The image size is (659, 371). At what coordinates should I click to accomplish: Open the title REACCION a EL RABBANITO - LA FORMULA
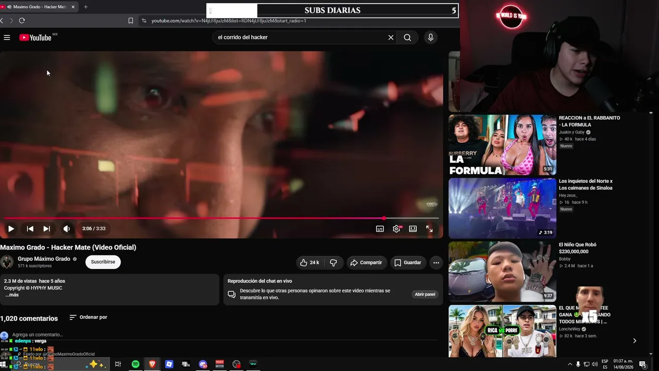(x=589, y=121)
